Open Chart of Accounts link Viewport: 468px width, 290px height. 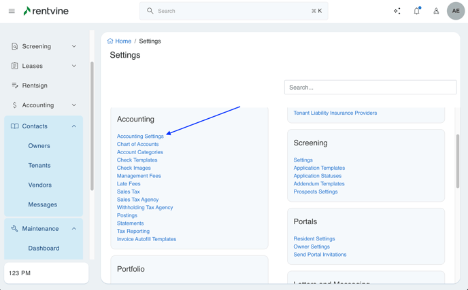pos(137,144)
